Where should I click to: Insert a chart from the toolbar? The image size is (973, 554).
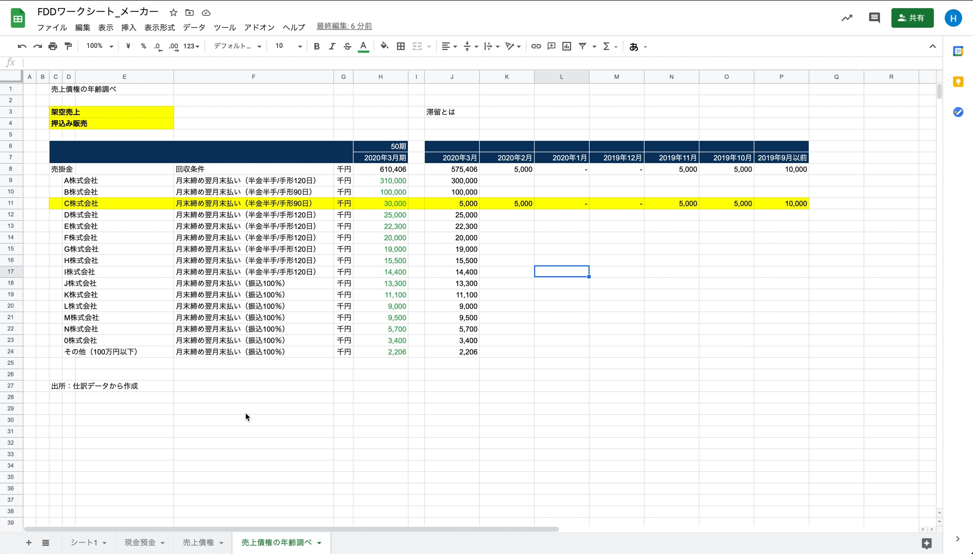[x=567, y=47]
